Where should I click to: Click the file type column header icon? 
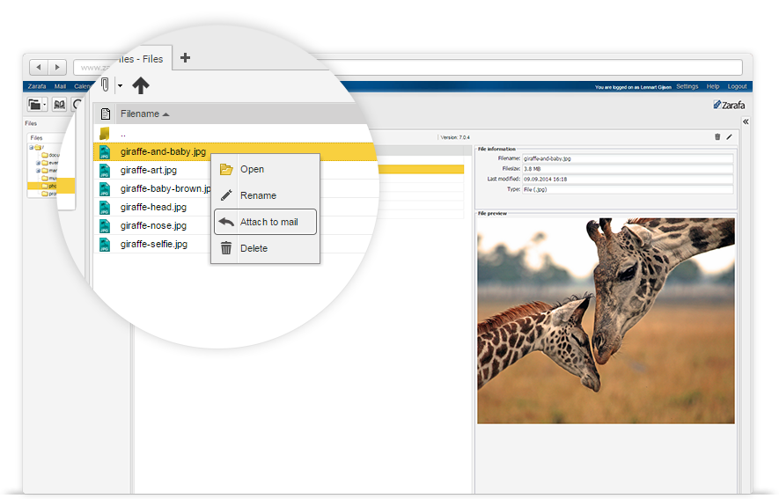pos(106,114)
